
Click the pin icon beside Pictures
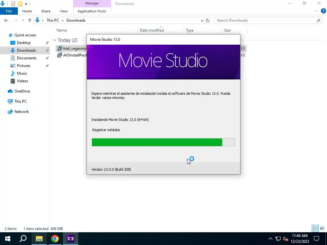[47, 66]
